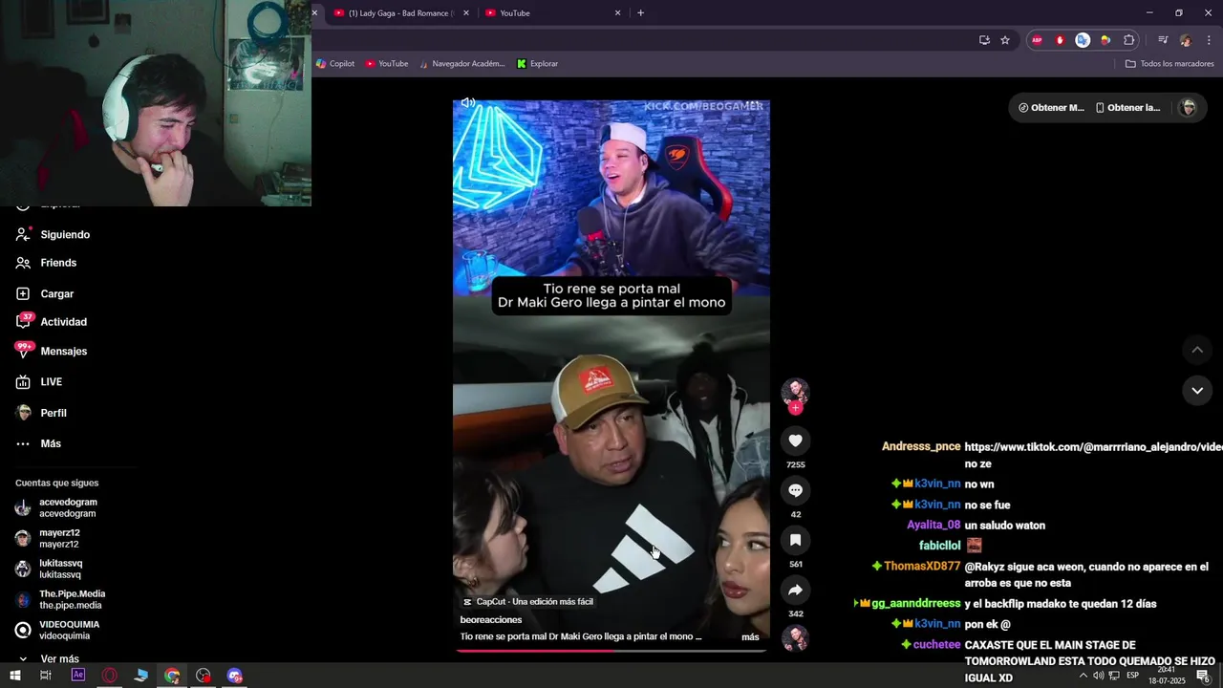This screenshot has width=1223, height=688.
Task: Expand the caption with más link
Action: [750, 636]
